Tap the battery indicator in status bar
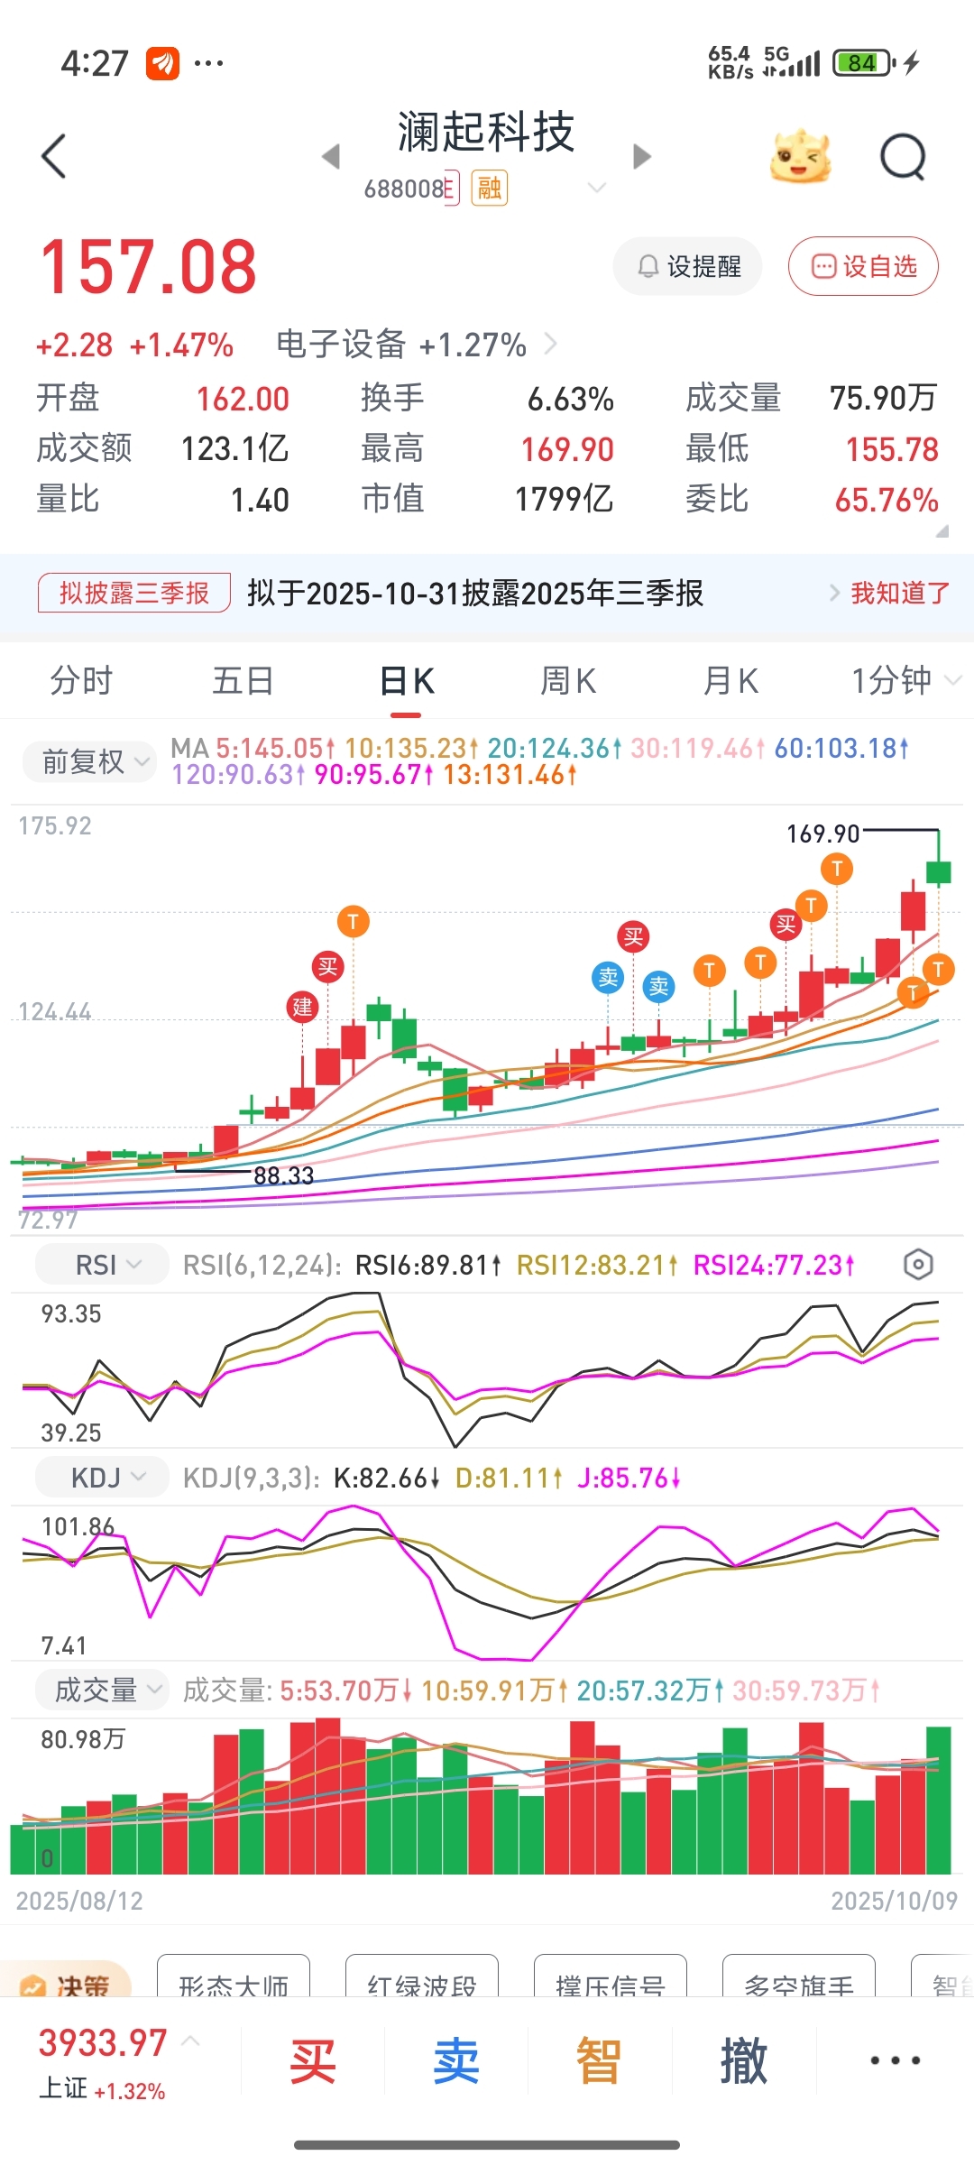Screen dimensions: 974x2165 coord(863,63)
